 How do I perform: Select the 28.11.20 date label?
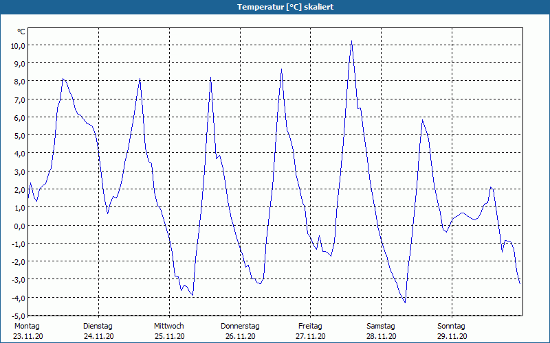382,336
